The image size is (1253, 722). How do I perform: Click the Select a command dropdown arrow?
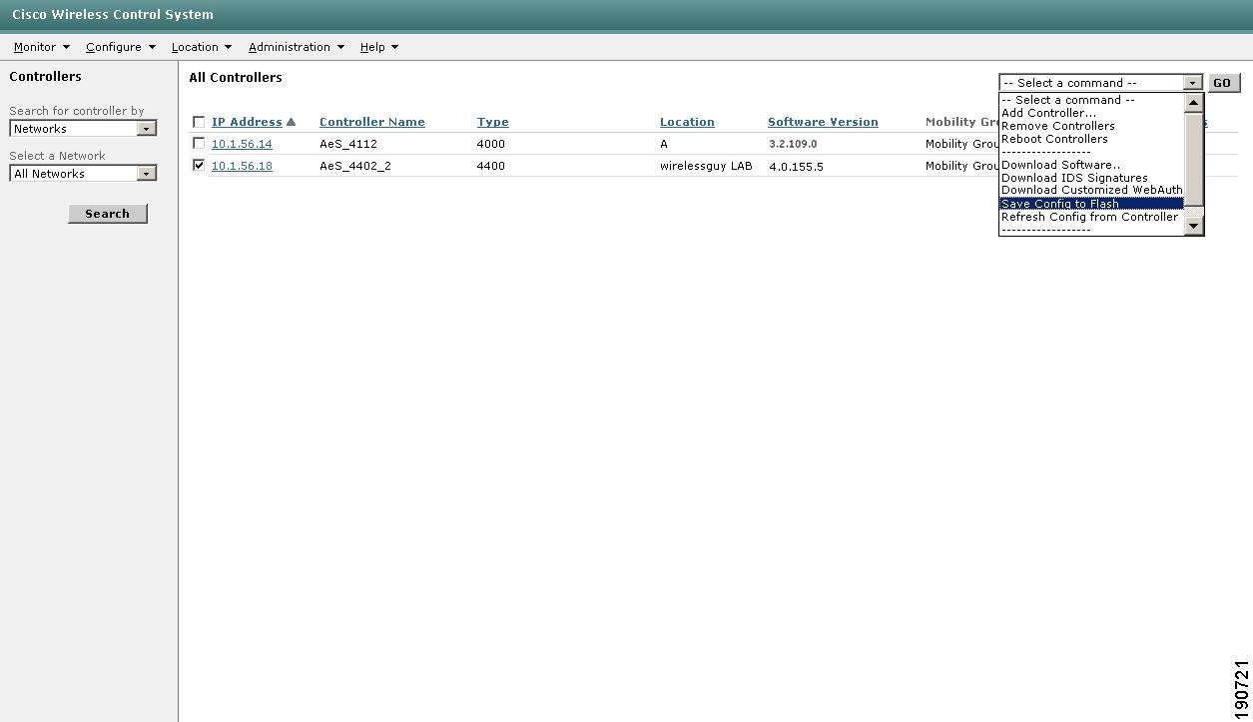coord(1192,83)
